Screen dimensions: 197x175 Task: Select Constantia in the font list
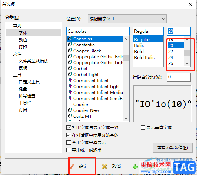click(x=95, y=45)
